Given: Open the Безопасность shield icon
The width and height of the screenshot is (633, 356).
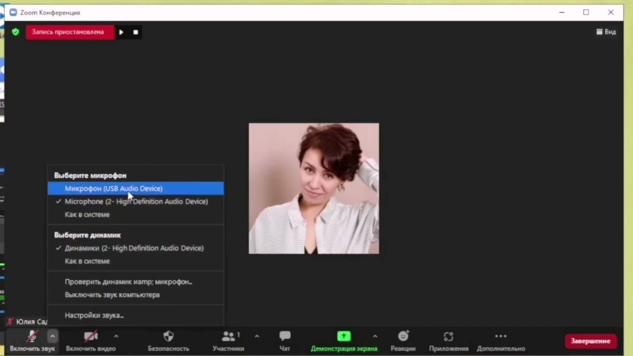Looking at the screenshot, I should 169,336.
